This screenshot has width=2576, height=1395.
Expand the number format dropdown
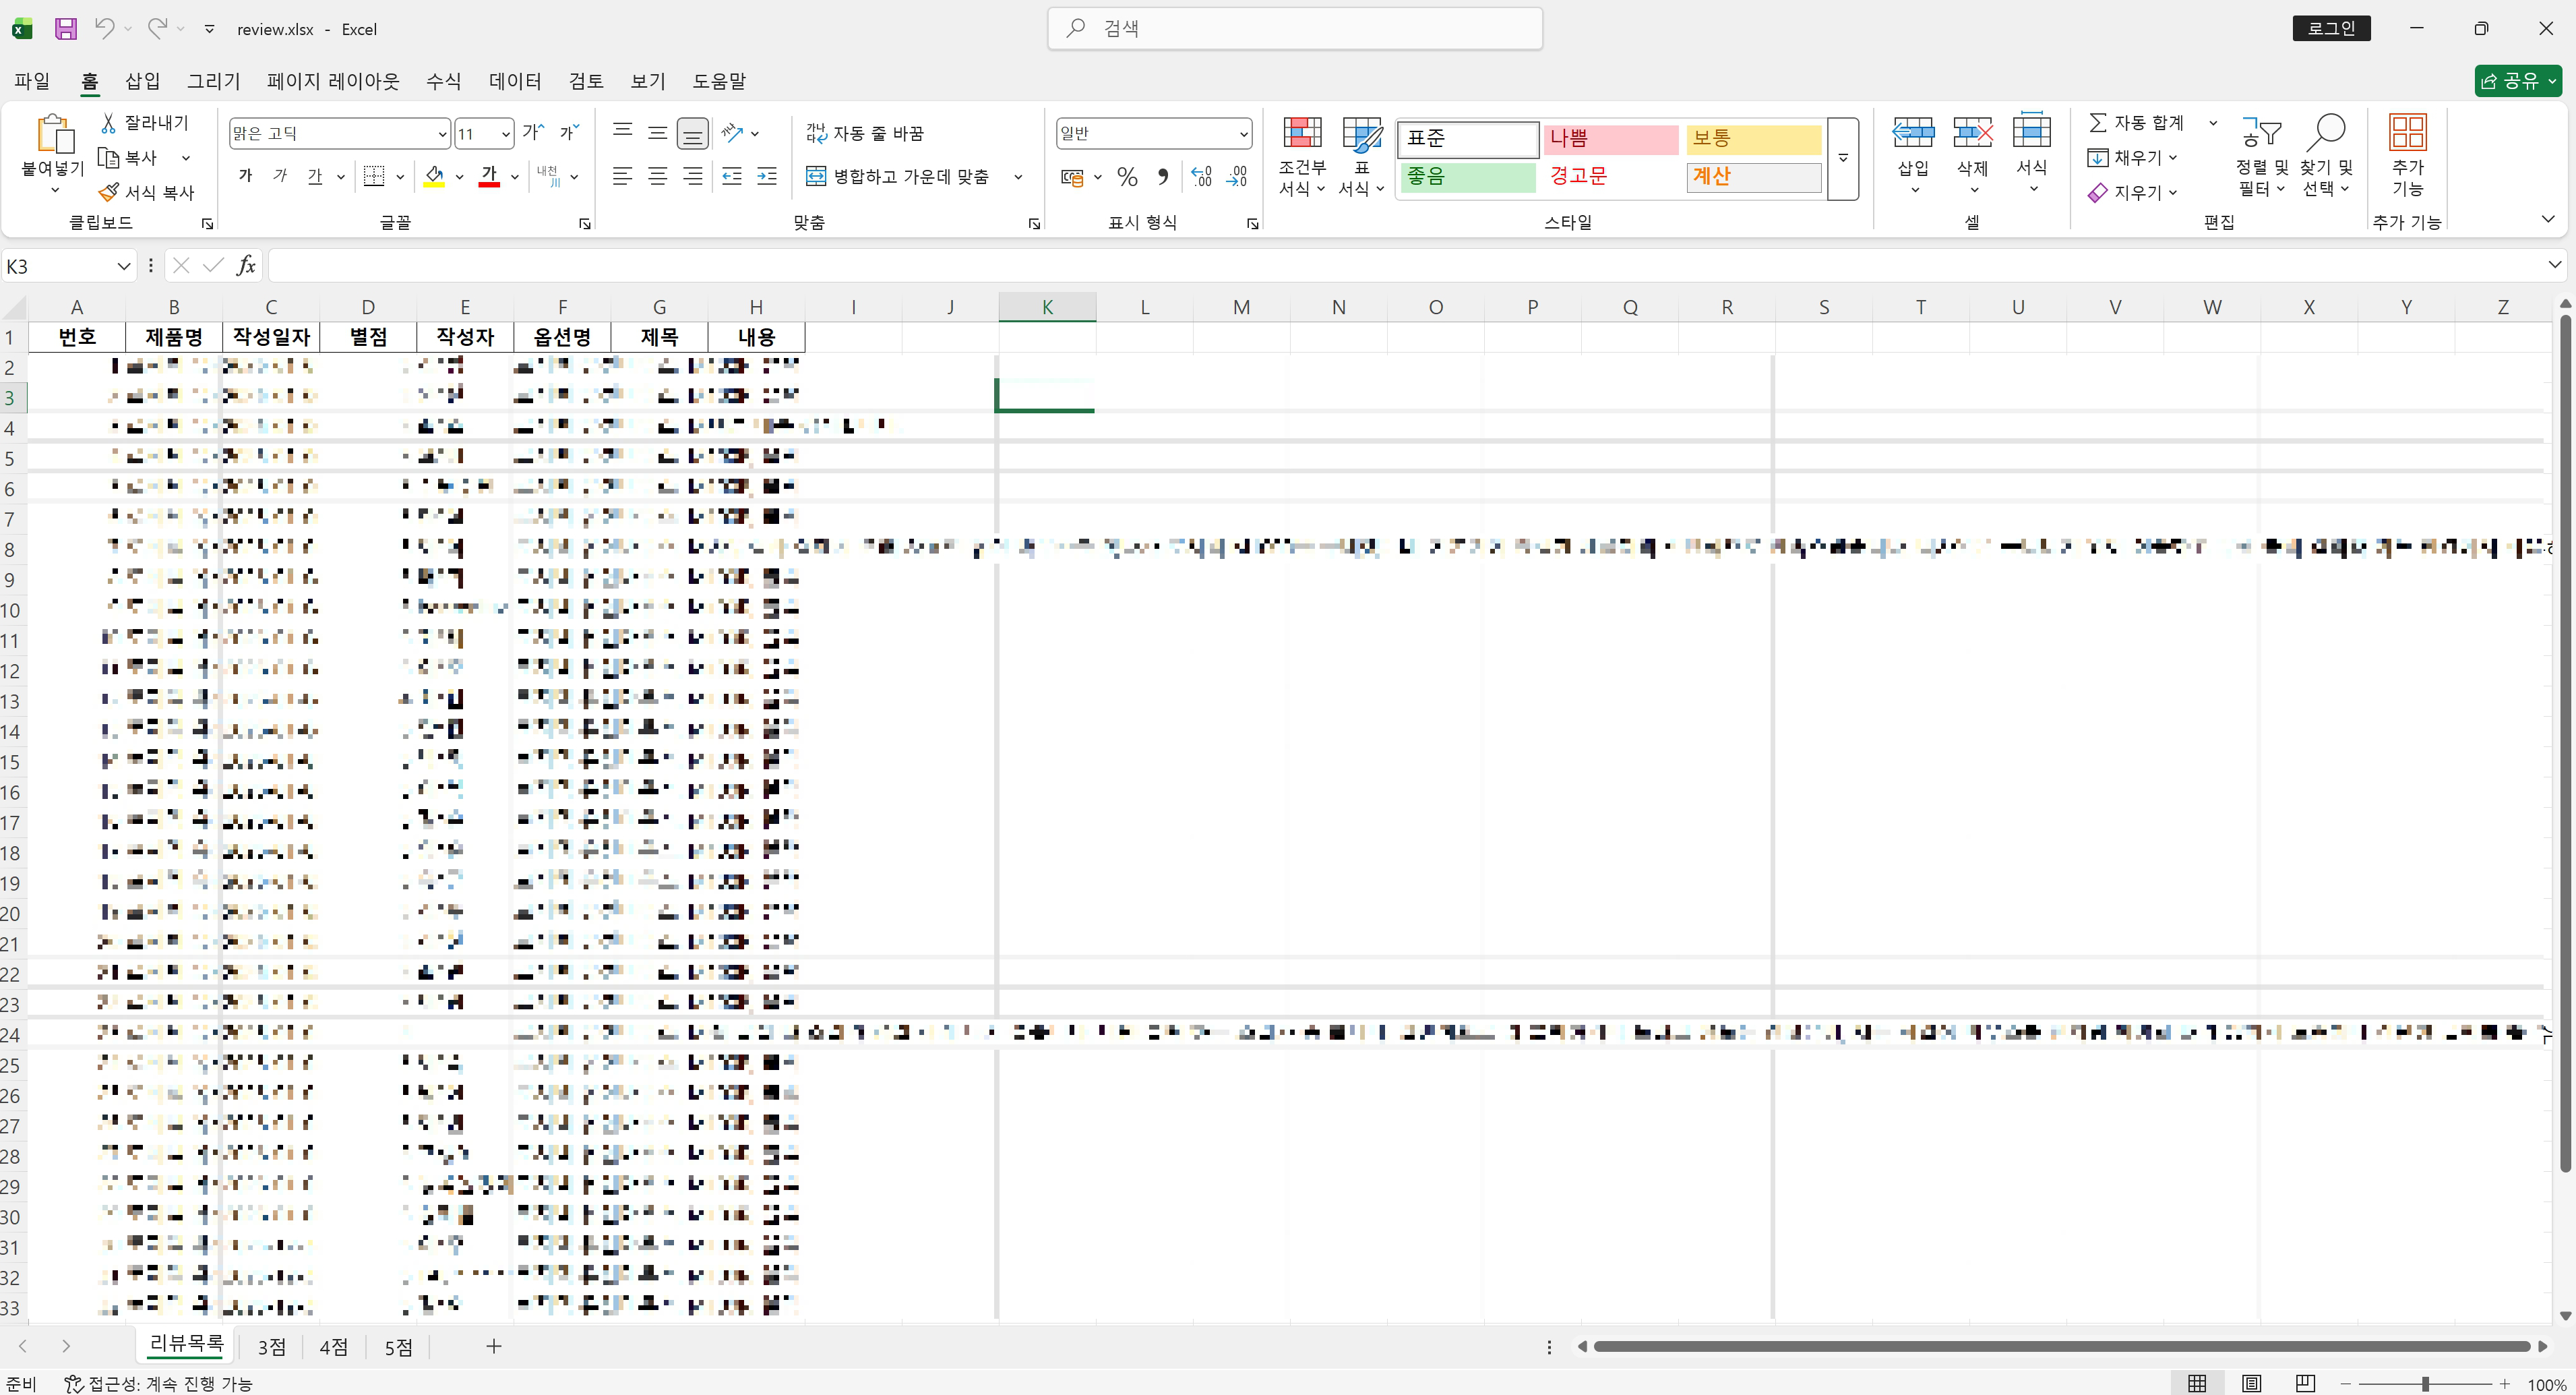coord(1243,133)
